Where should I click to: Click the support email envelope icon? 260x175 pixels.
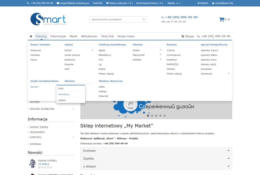click(x=58, y=3)
